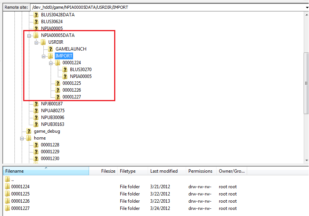Click the NPJB00187 folder icon

point(36,103)
